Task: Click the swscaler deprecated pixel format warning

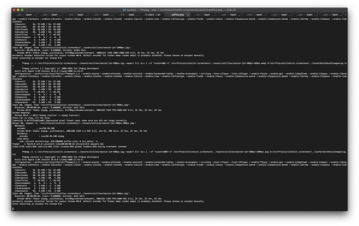Action: [69, 121]
